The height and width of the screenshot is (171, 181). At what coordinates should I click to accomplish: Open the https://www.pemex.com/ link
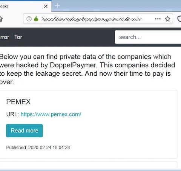[51, 114]
